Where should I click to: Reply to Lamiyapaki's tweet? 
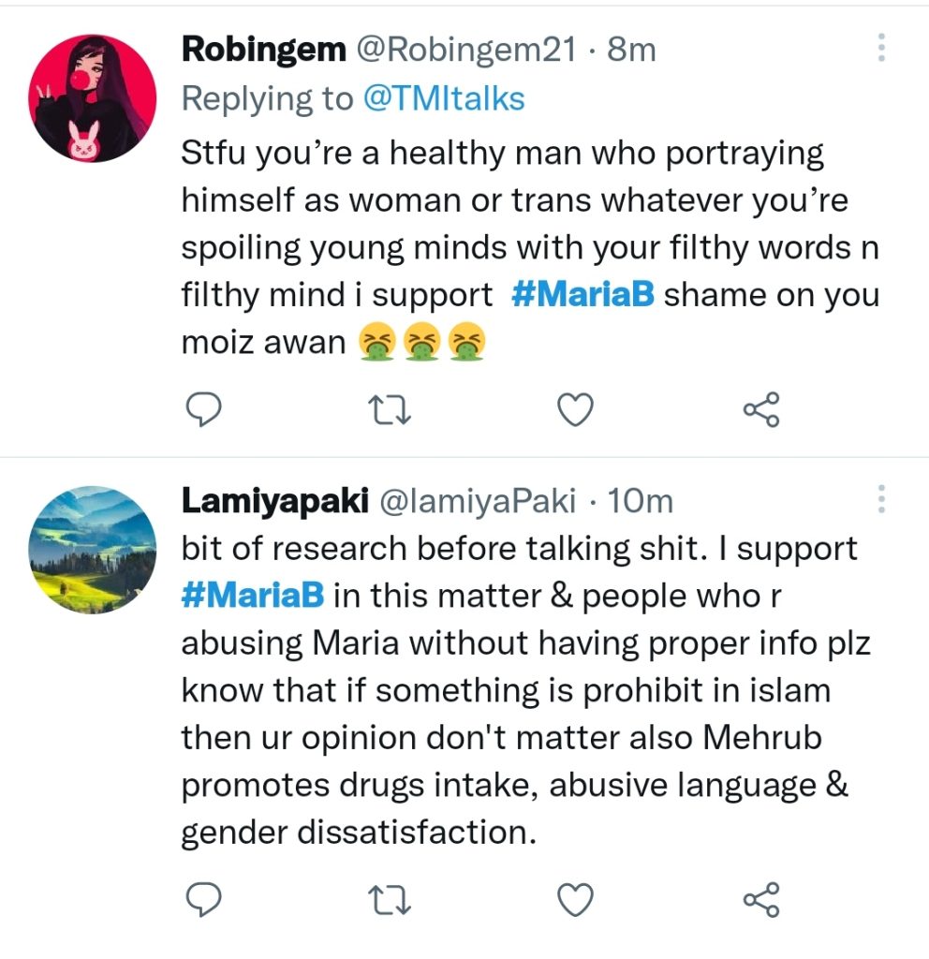[204, 902]
